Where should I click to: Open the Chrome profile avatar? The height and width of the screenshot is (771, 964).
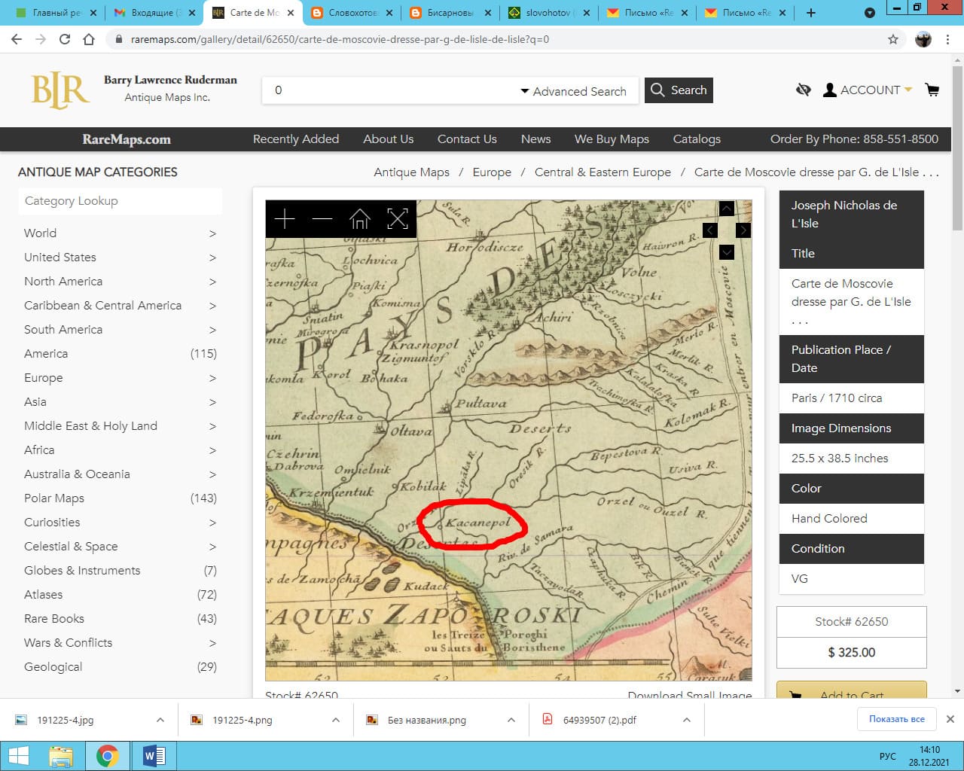tap(923, 39)
